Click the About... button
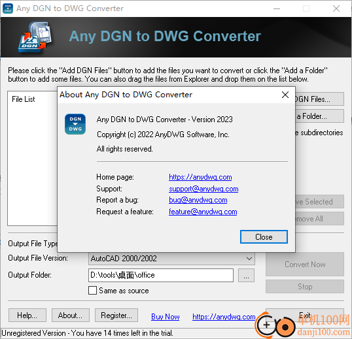The width and height of the screenshot is (352, 339). pyautogui.click(x=71, y=315)
